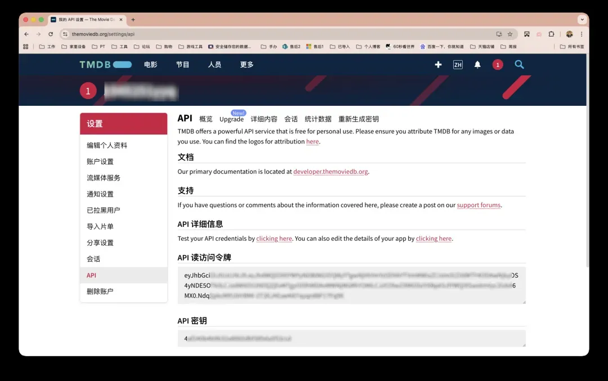This screenshot has height=381, width=608.
Task: Select 编辑个人资料 in the sidebar
Action: point(124,145)
